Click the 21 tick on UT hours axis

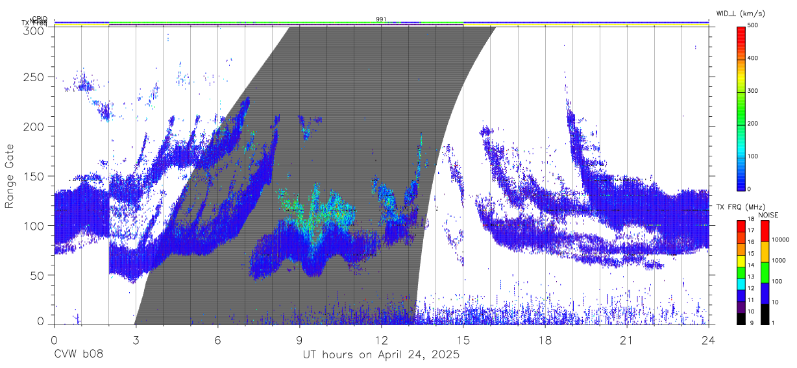coord(627,341)
